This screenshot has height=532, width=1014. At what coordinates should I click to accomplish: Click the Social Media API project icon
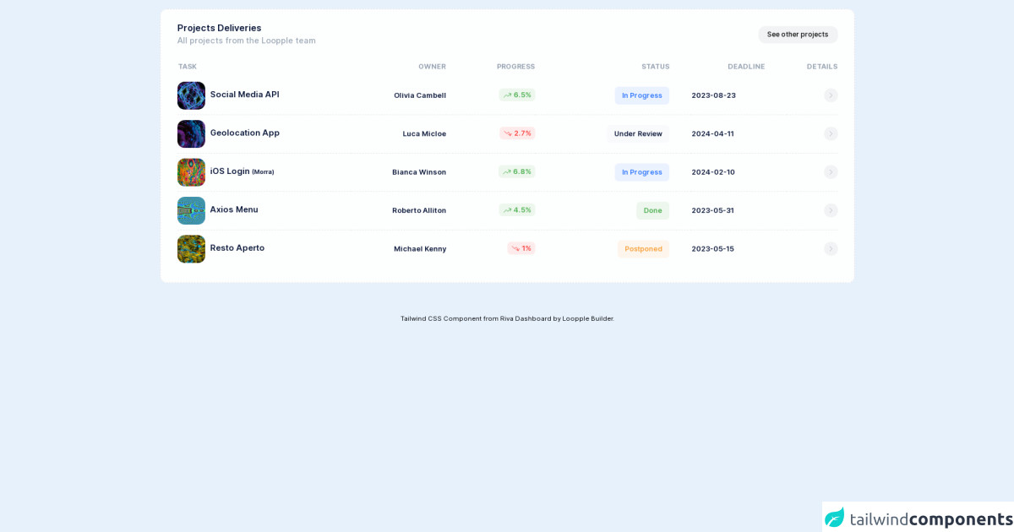191,95
